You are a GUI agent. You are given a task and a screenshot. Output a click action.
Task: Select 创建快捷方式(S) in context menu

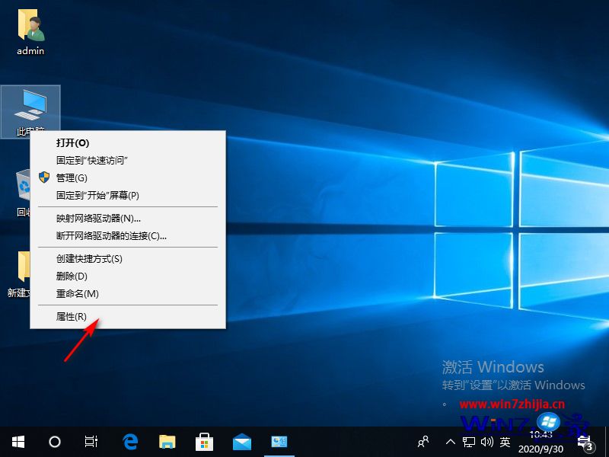tap(128, 258)
